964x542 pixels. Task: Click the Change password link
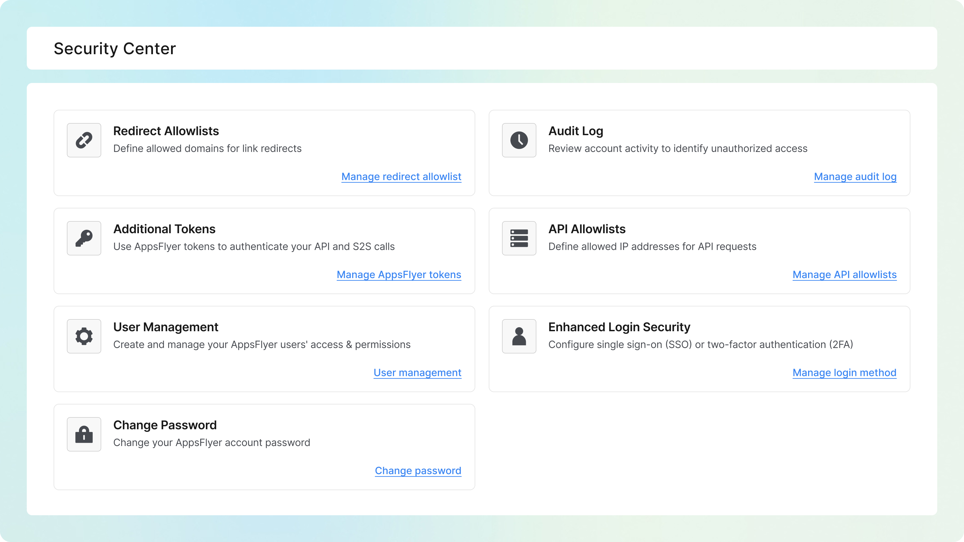point(418,470)
